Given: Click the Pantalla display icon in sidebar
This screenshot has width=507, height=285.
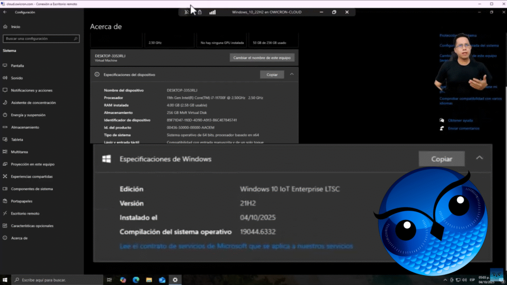Looking at the screenshot, I should coord(5,66).
